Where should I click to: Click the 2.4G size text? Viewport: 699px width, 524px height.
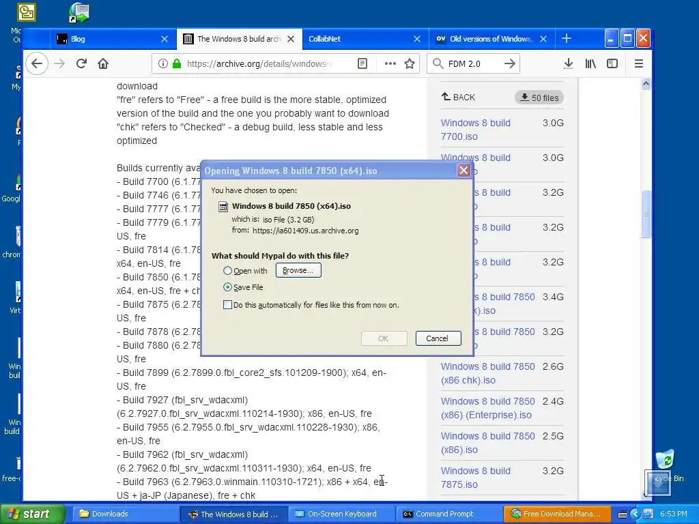[x=553, y=401]
